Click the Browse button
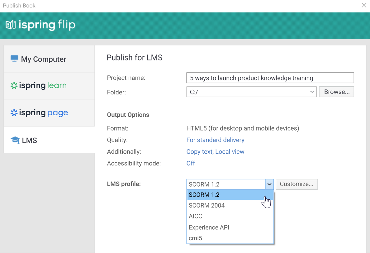The width and height of the screenshot is (370, 253). tap(336, 92)
